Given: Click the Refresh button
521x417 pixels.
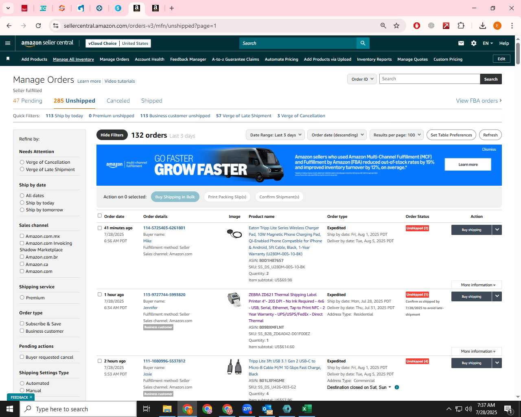Looking at the screenshot, I should pyautogui.click(x=490, y=135).
